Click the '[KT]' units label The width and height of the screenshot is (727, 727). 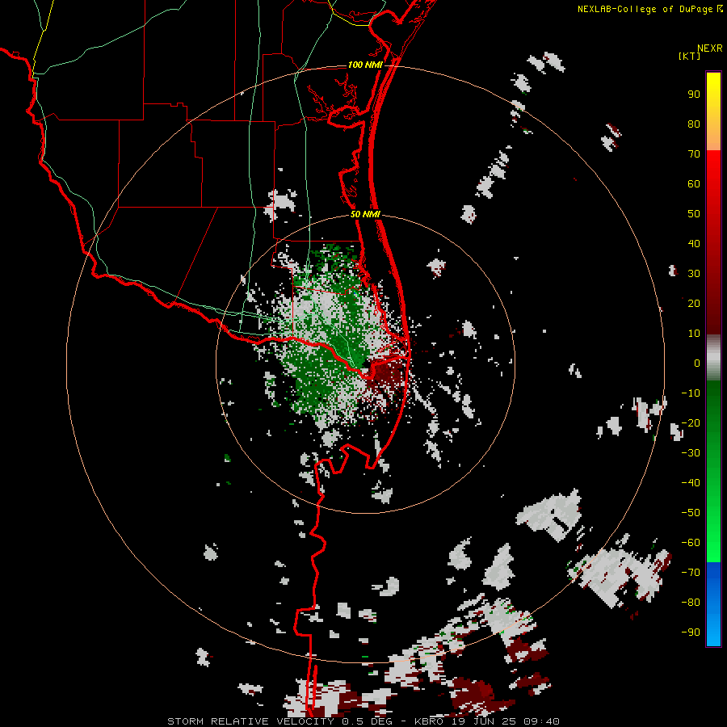click(x=689, y=56)
